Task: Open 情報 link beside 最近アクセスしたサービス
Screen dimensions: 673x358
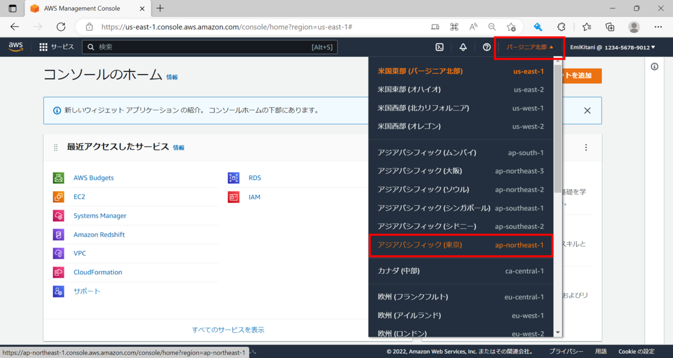Action: pyautogui.click(x=178, y=148)
